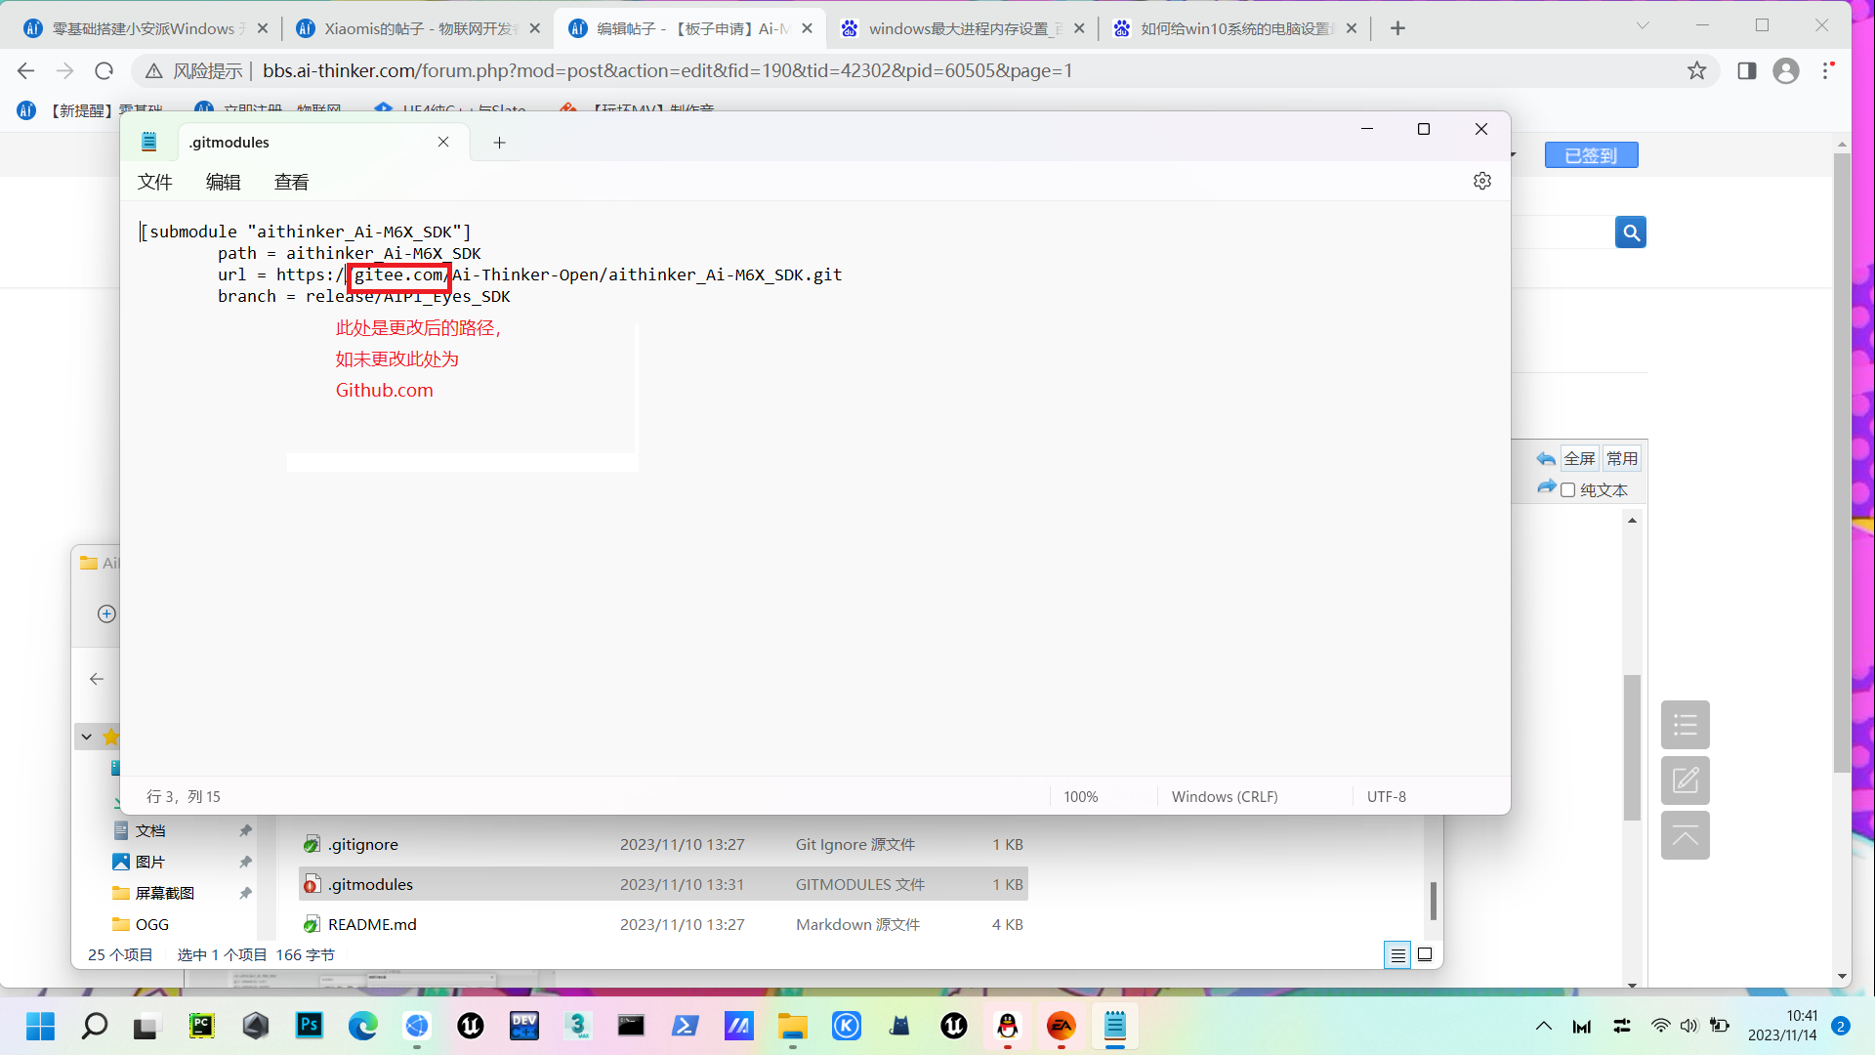Switch to windows最大进程内存设置 browser tab

coord(962,28)
